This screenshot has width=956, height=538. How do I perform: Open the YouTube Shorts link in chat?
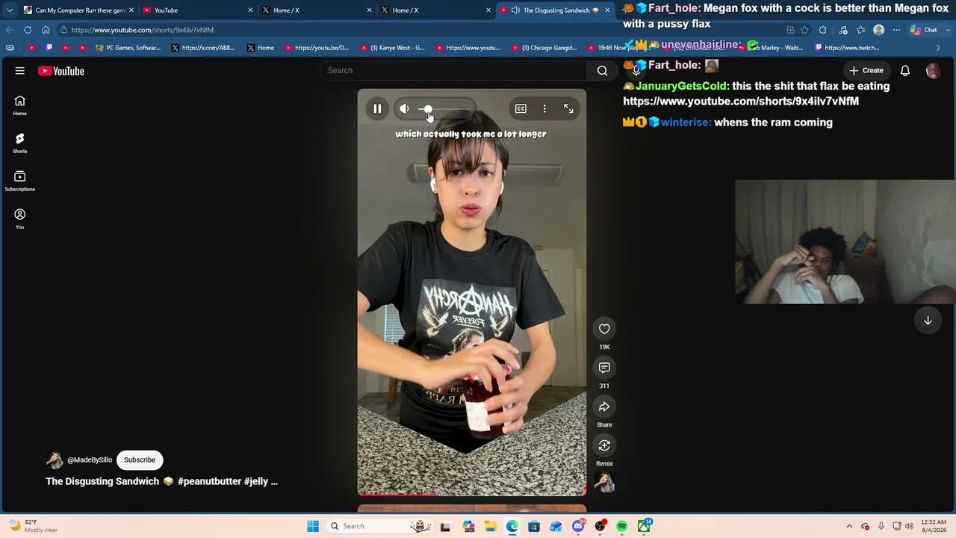[x=741, y=102]
